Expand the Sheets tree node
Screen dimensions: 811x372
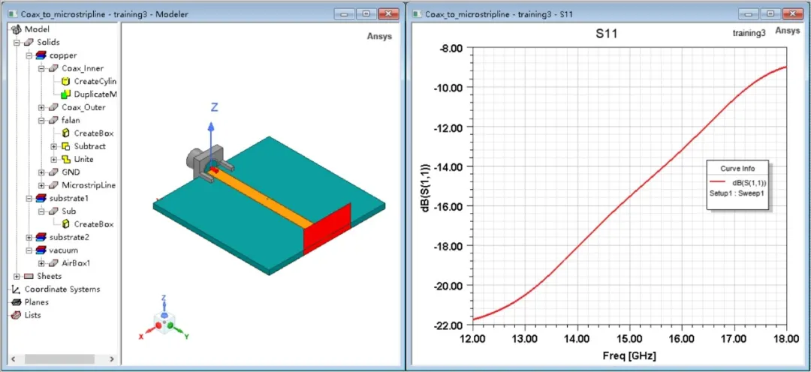[17, 277]
